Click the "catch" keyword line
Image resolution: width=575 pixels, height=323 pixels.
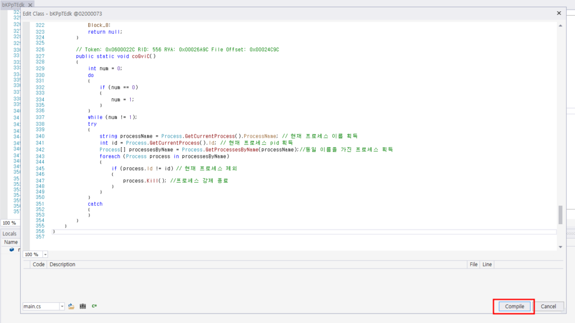[95, 204]
